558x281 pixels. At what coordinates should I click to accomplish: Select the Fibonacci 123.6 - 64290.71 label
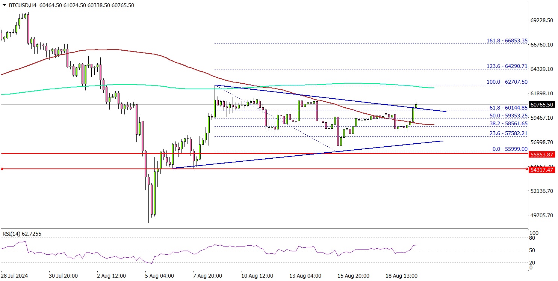click(x=507, y=66)
